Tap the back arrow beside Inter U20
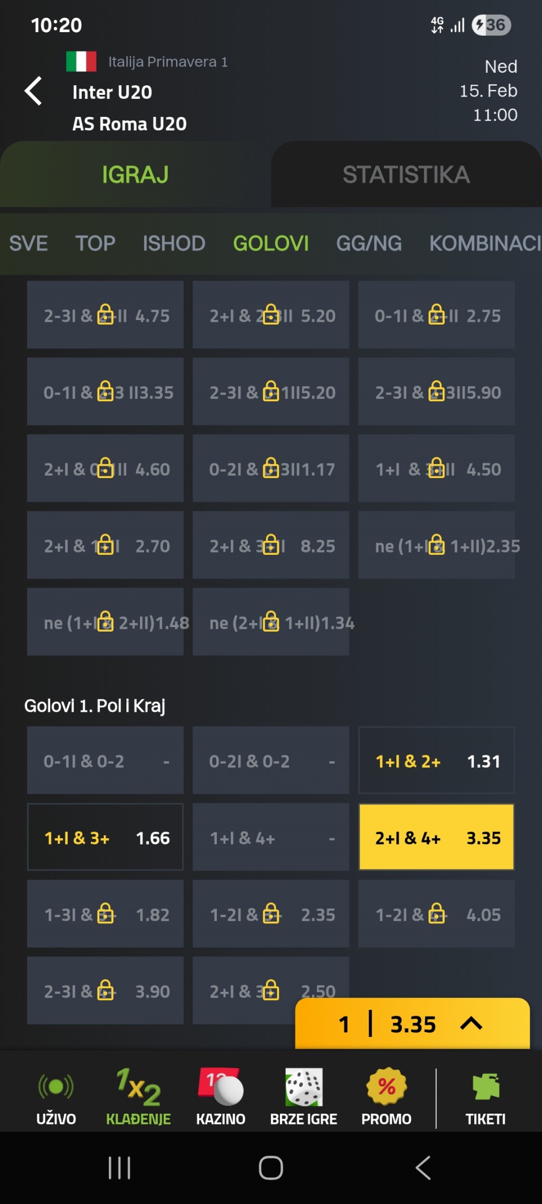Screen dimensions: 542x1204 pyautogui.click(x=34, y=91)
